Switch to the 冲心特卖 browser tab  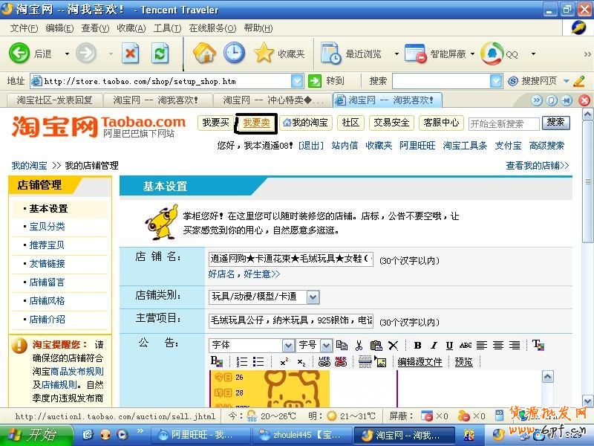[273, 100]
